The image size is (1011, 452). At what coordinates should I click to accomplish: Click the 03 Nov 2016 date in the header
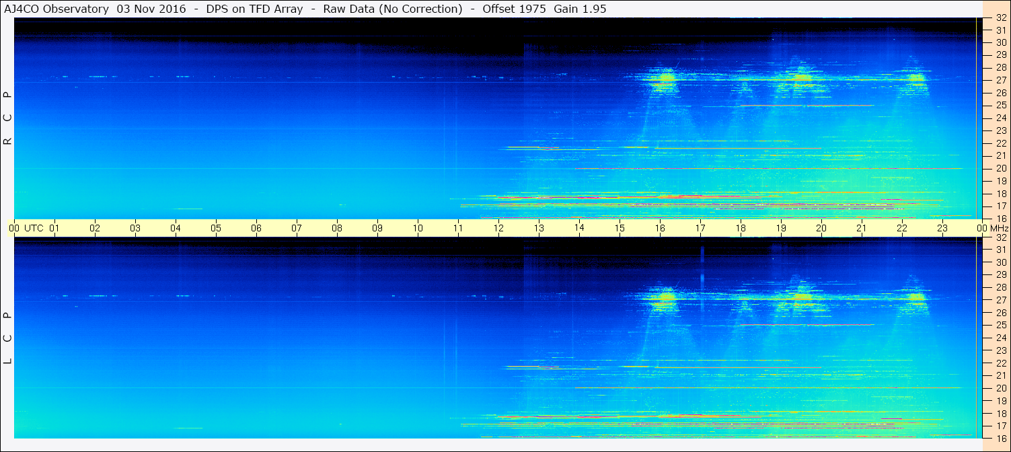[x=151, y=9]
